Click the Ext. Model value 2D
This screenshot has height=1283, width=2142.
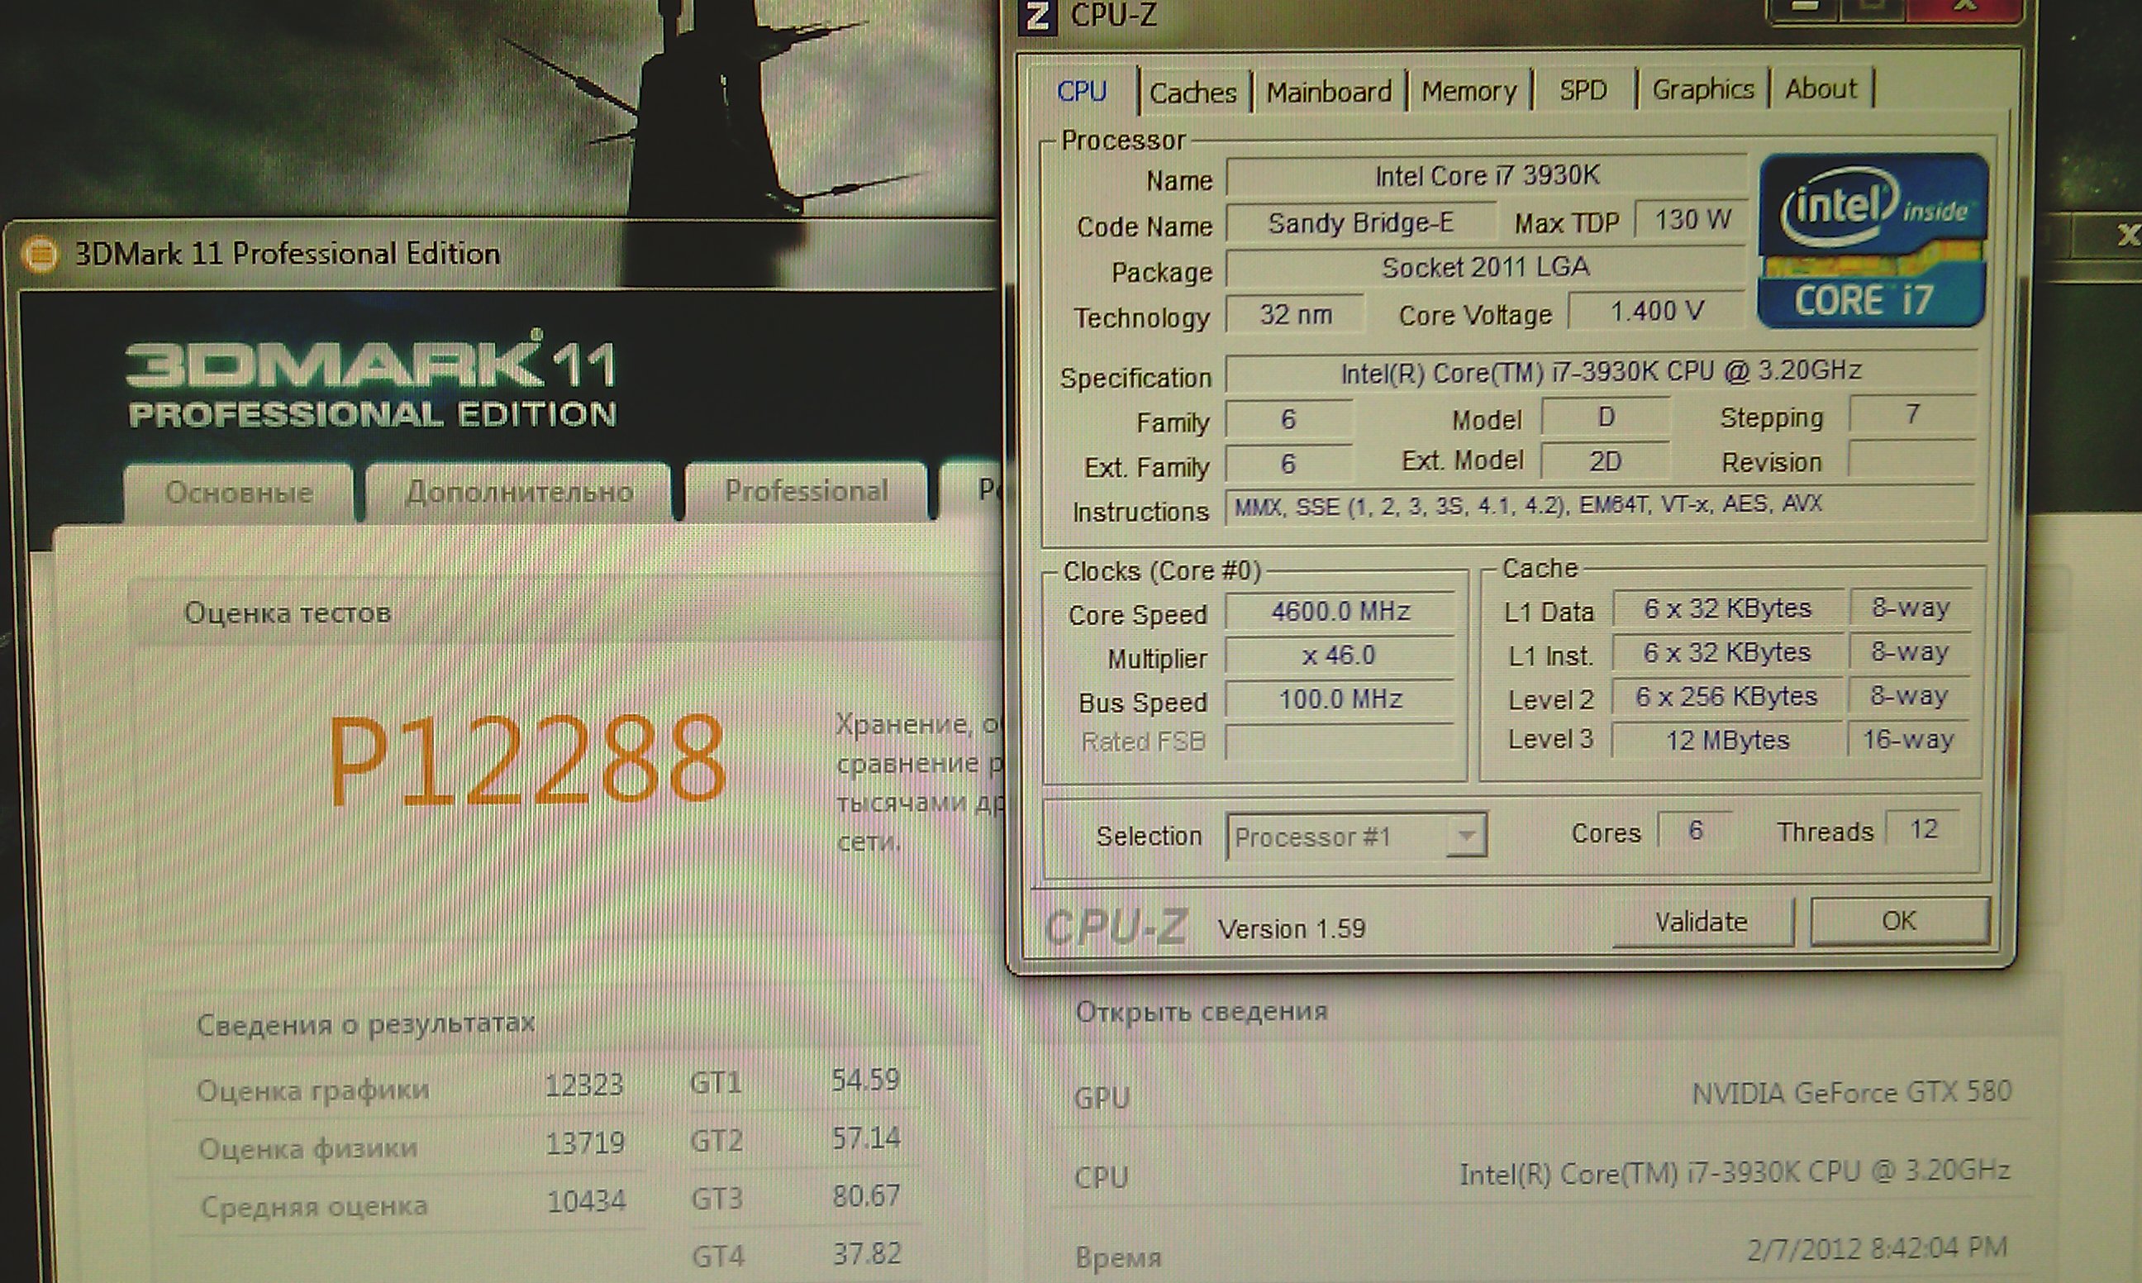1606,461
